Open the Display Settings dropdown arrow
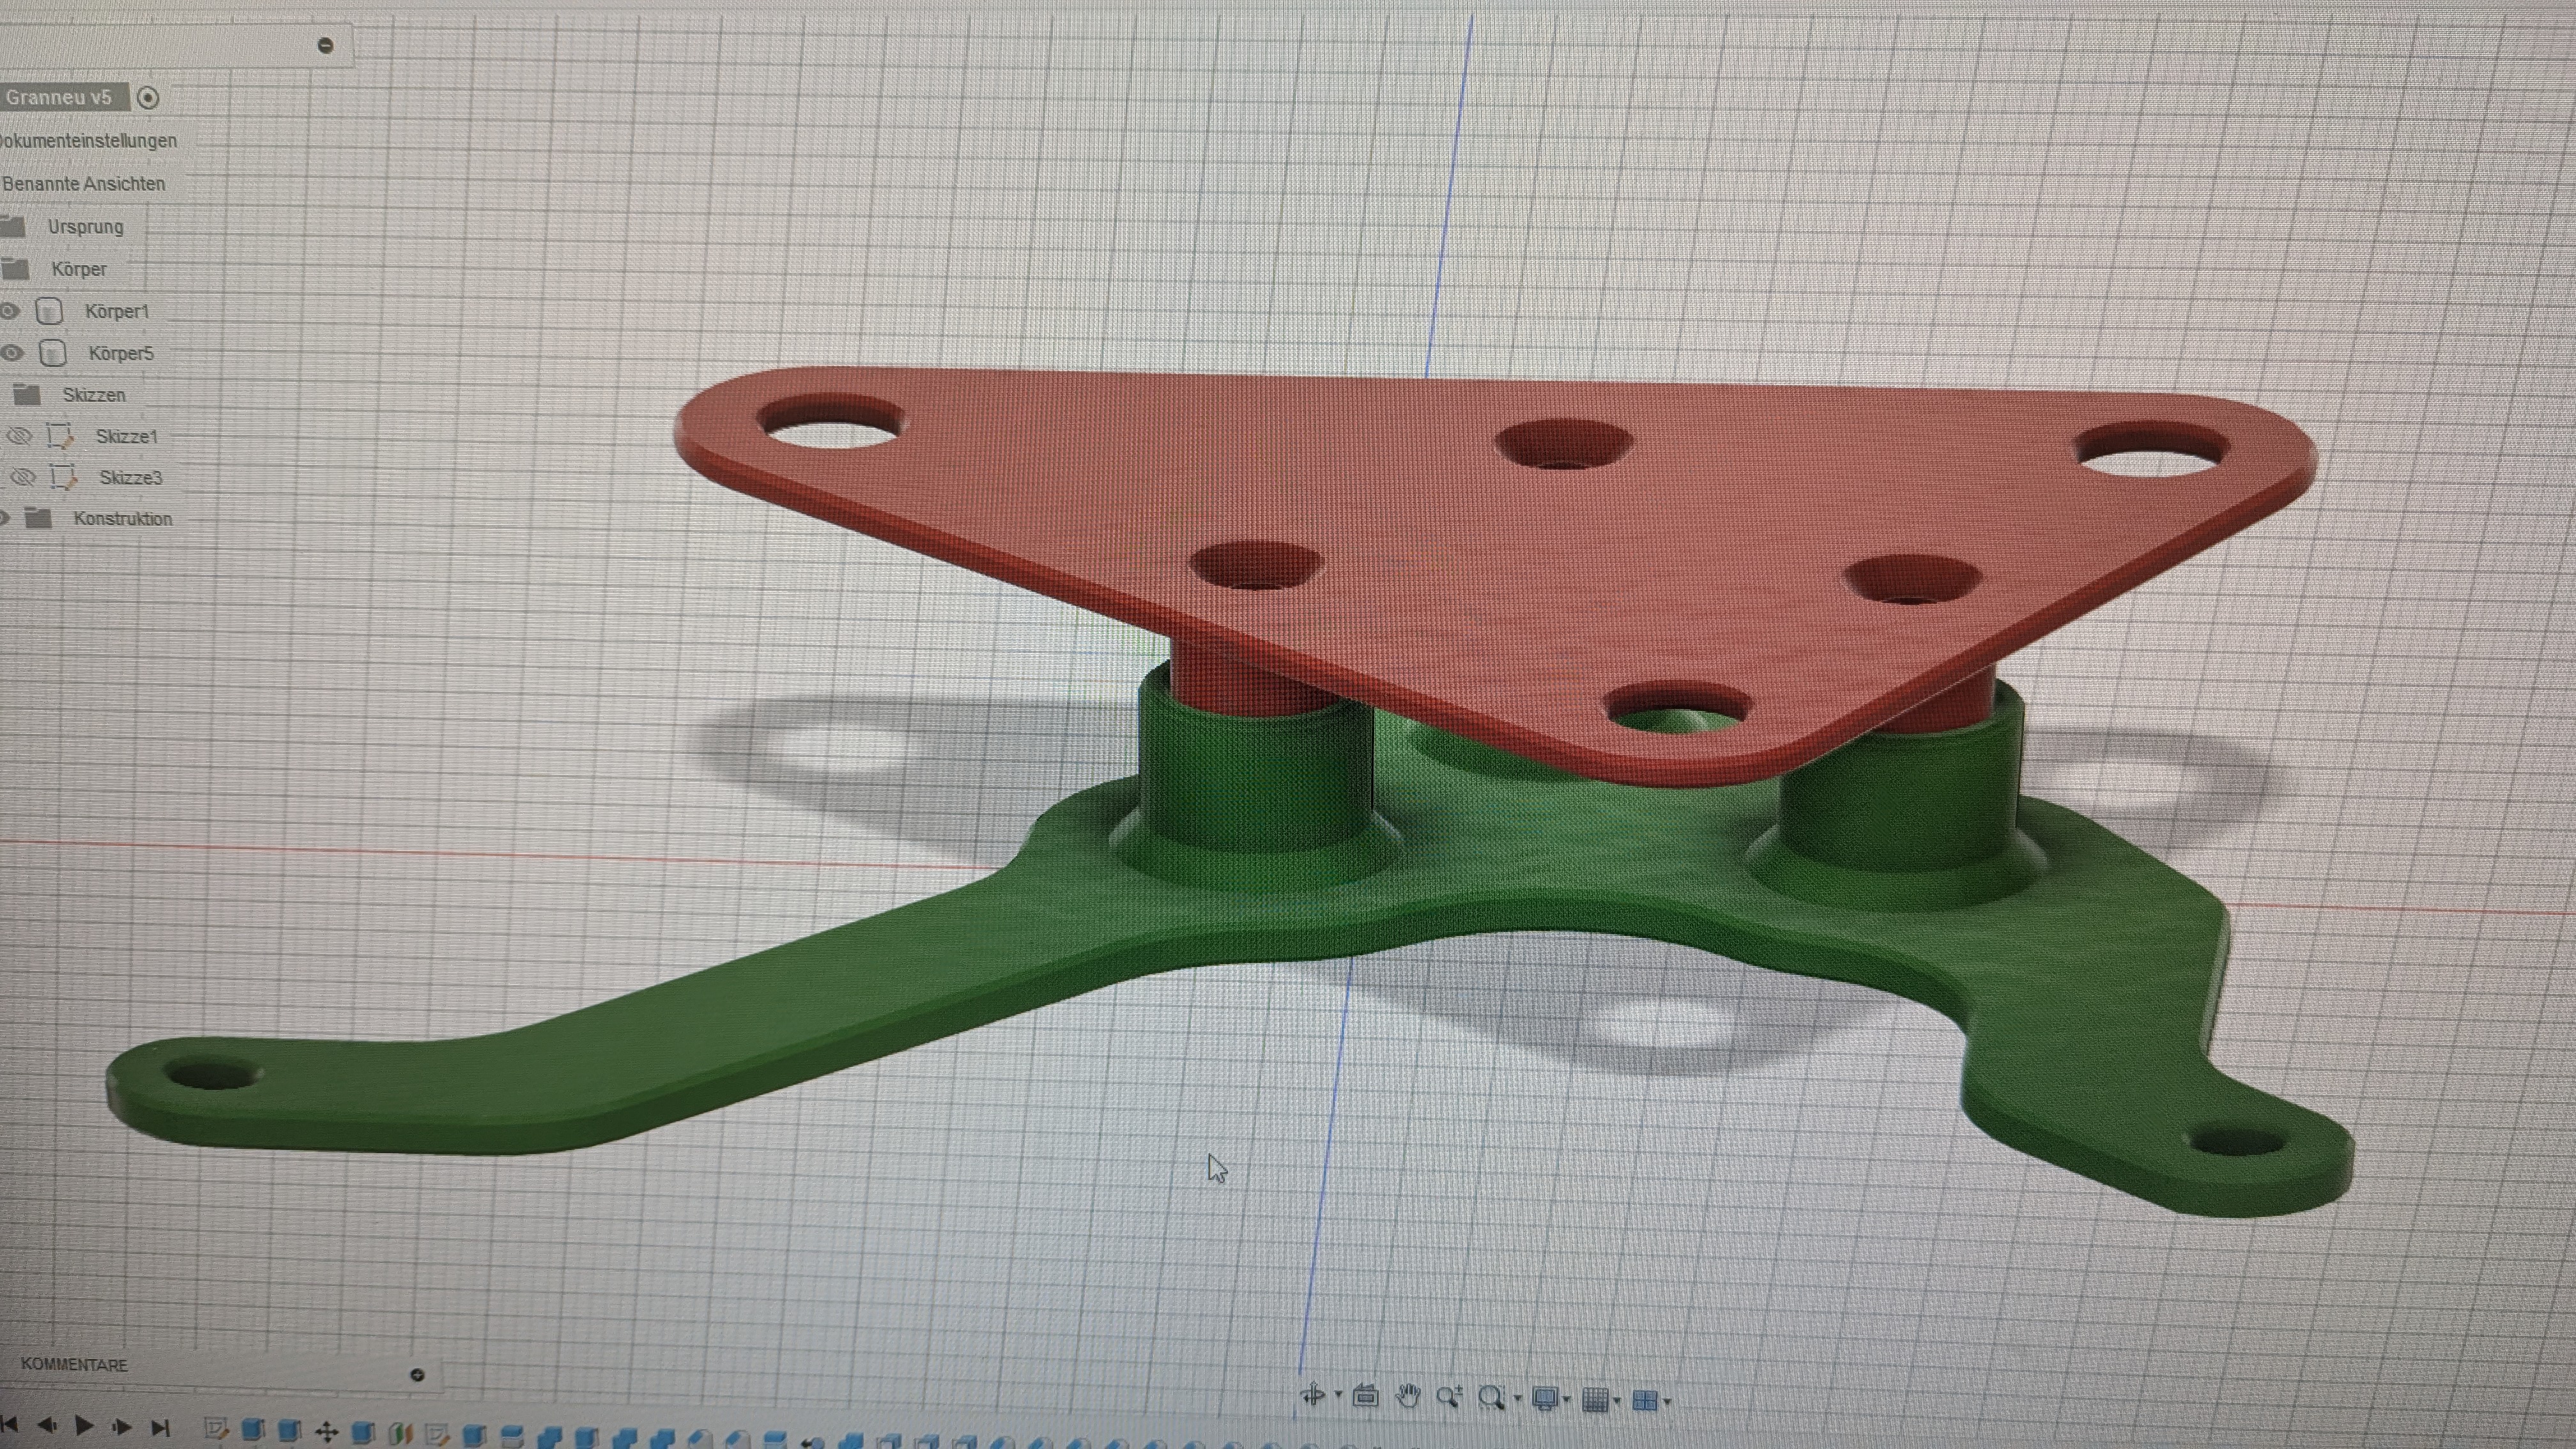 [1567, 1400]
